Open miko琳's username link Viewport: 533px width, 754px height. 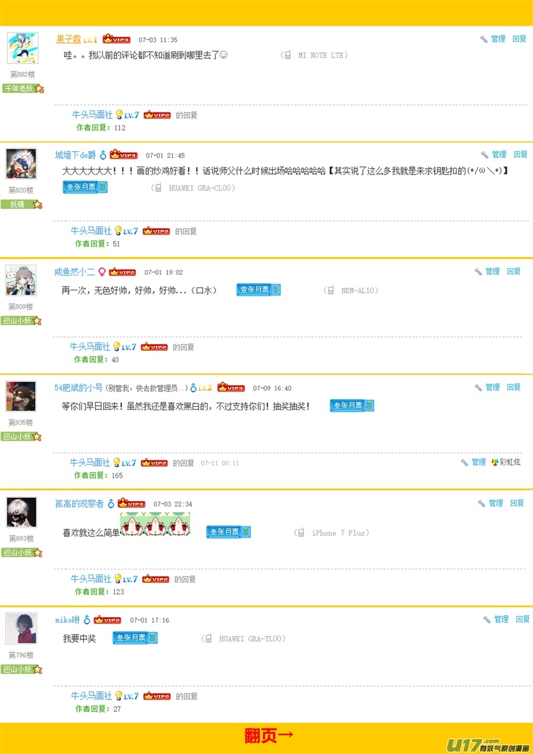tap(68, 620)
